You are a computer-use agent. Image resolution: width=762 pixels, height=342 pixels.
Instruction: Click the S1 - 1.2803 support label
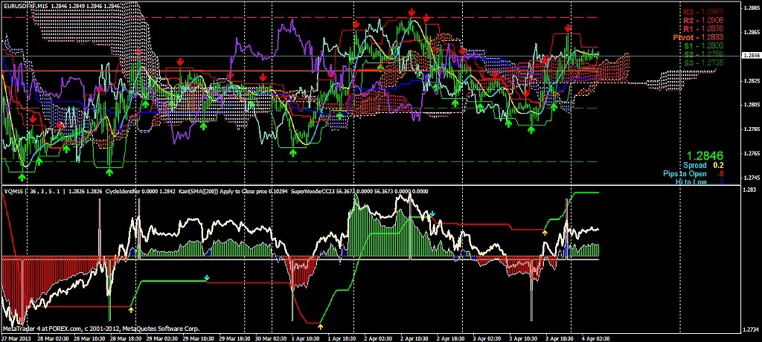tap(703, 45)
